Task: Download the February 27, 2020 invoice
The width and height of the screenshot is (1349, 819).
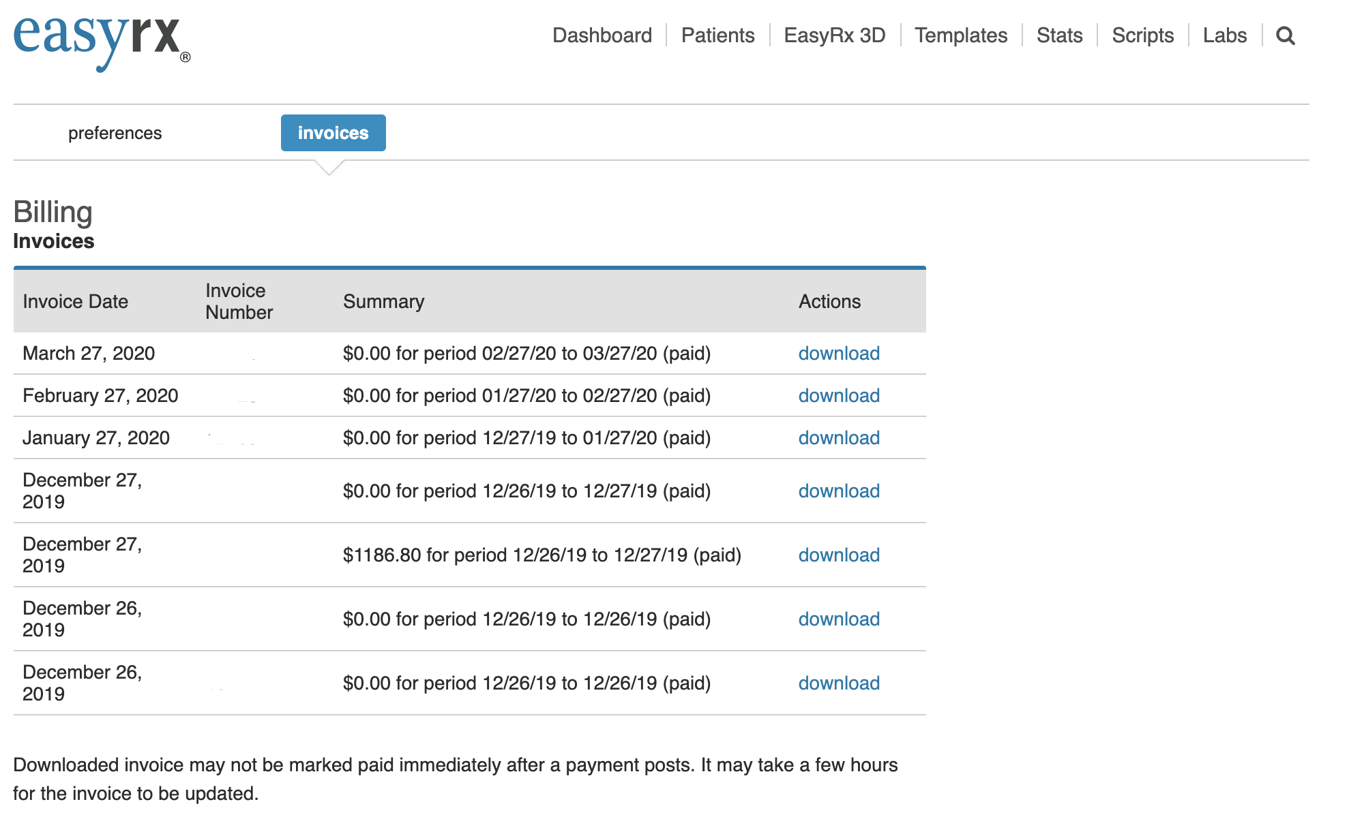Action: [x=838, y=396]
